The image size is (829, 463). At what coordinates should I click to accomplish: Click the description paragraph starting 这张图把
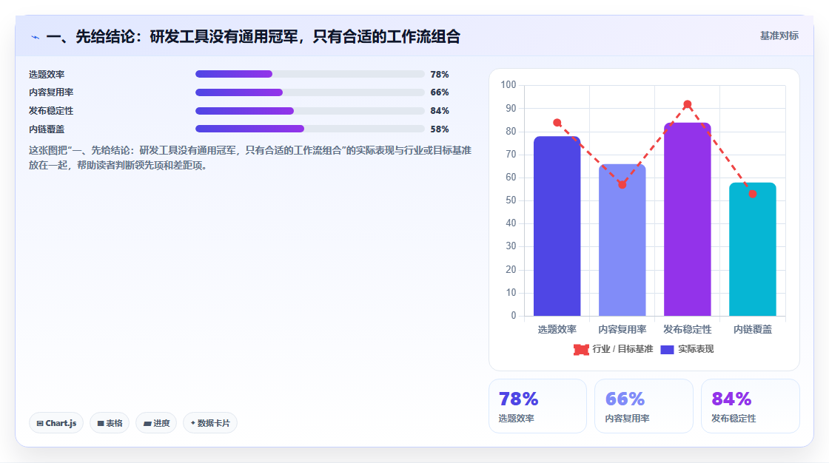[x=250, y=158]
